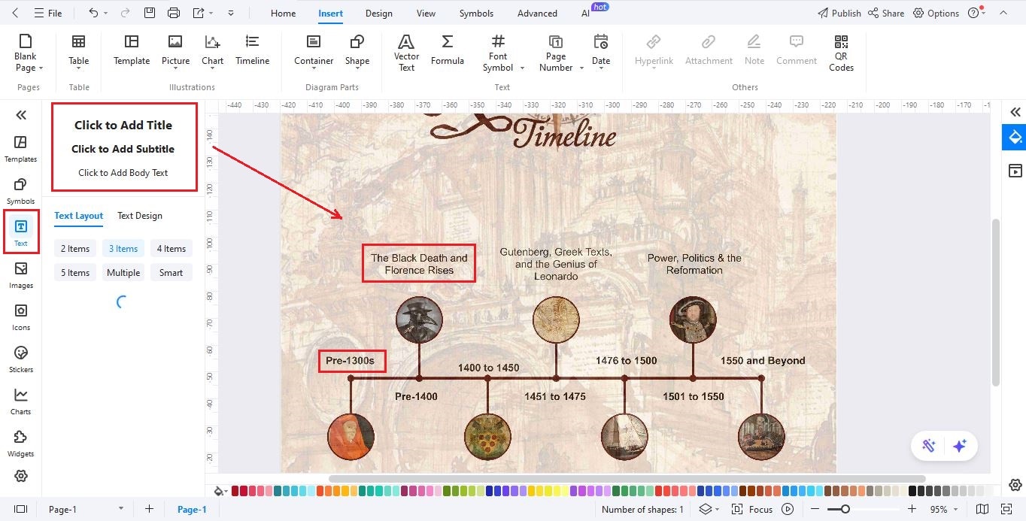Switch to the Text Design tab
This screenshot has width=1026, height=521.
point(140,216)
